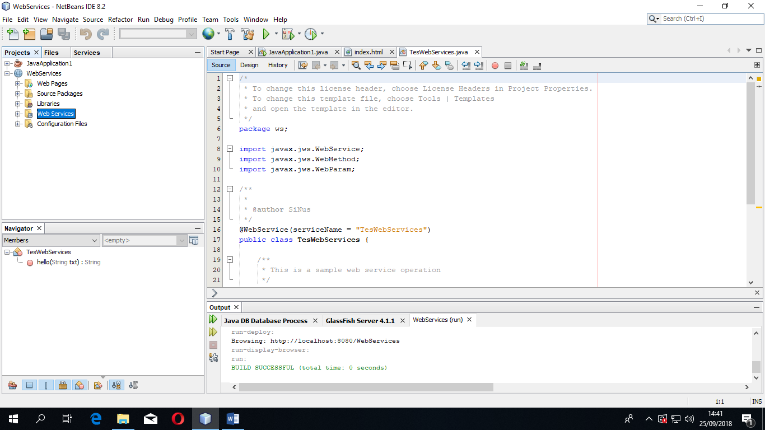
Task: Switch to the Design view button
Action: pyautogui.click(x=249, y=65)
